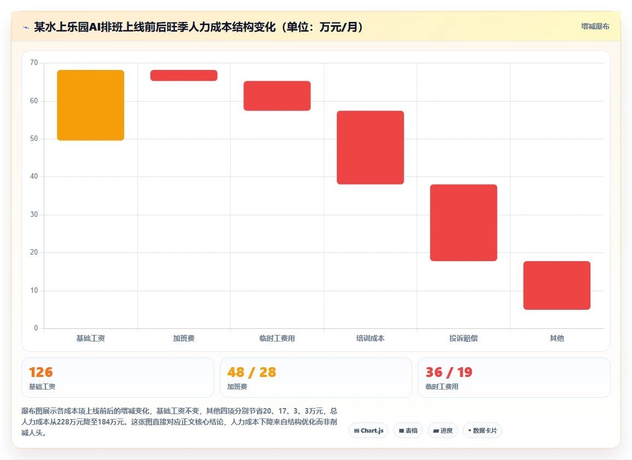
Task: Click the red 投诉赔偿 waterfall bar
Action: [464, 223]
